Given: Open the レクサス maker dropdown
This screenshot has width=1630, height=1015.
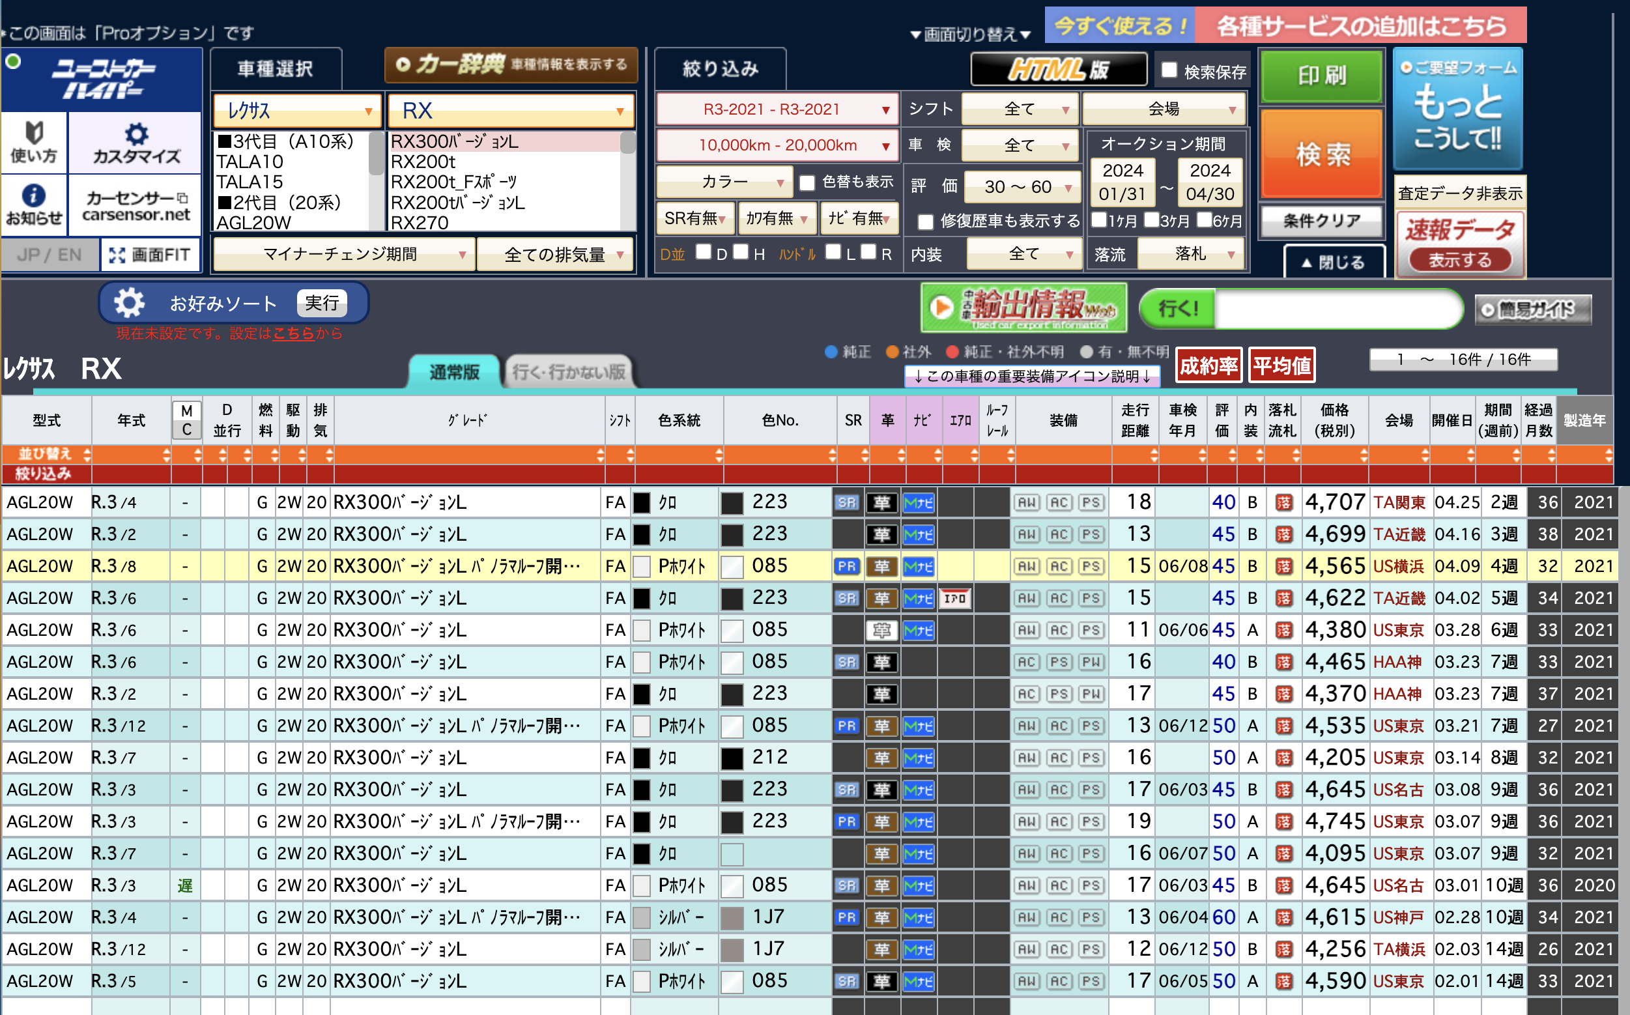Looking at the screenshot, I should click(x=298, y=111).
